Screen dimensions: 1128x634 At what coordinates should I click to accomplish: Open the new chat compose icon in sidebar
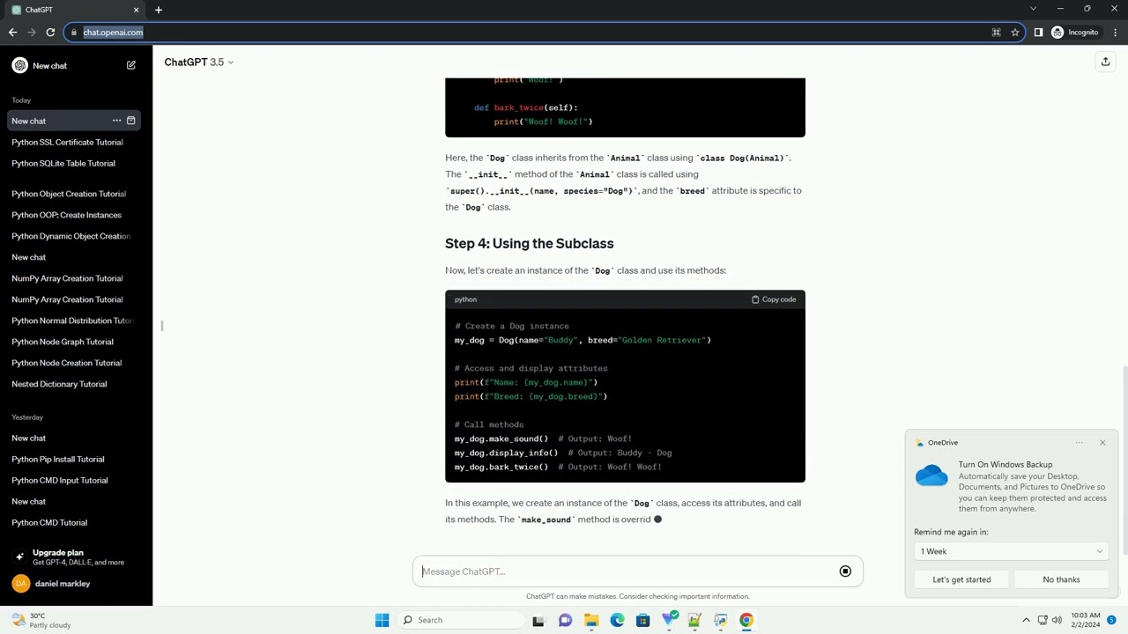click(x=131, y=65)
